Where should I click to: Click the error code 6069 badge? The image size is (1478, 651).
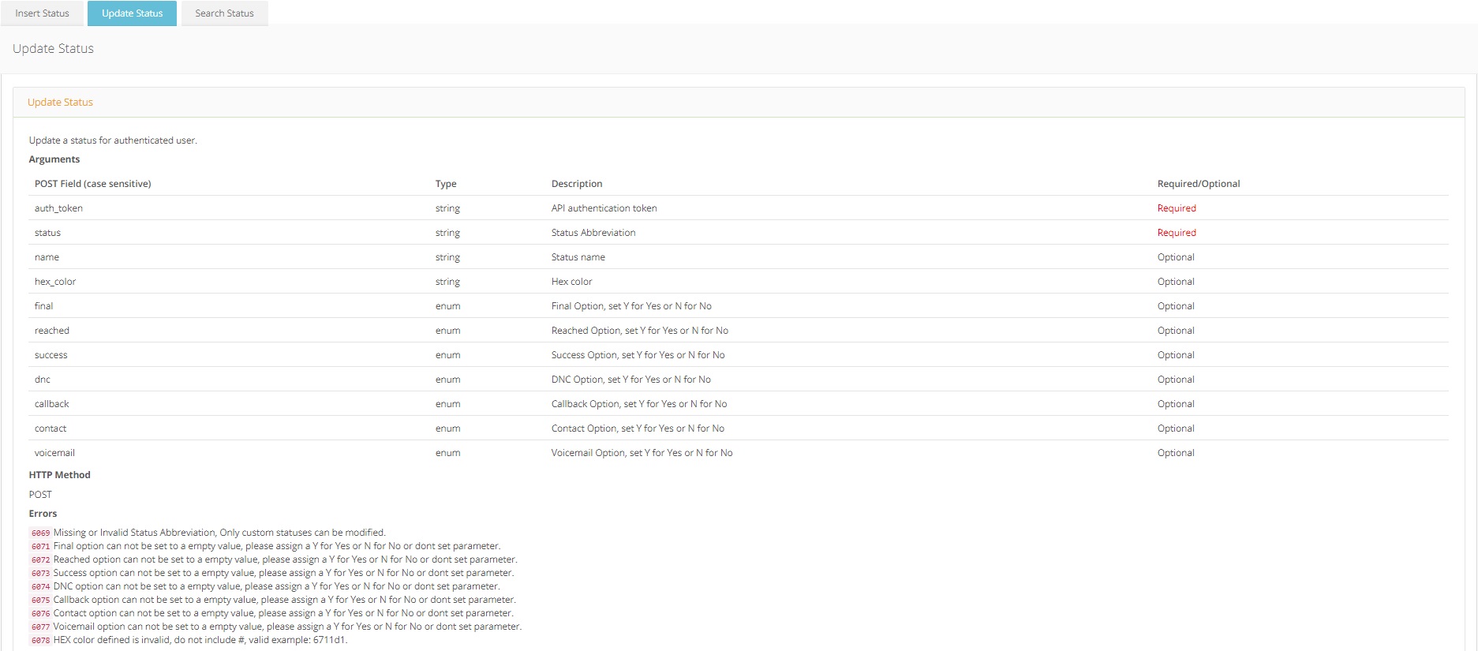click(40, 533)
